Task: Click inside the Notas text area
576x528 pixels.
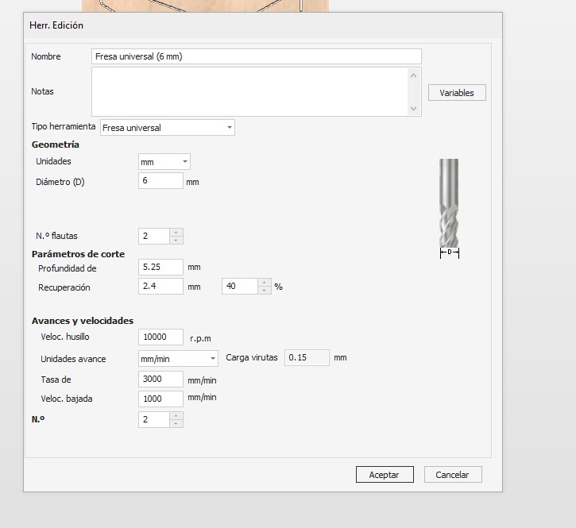Action: 249,92
